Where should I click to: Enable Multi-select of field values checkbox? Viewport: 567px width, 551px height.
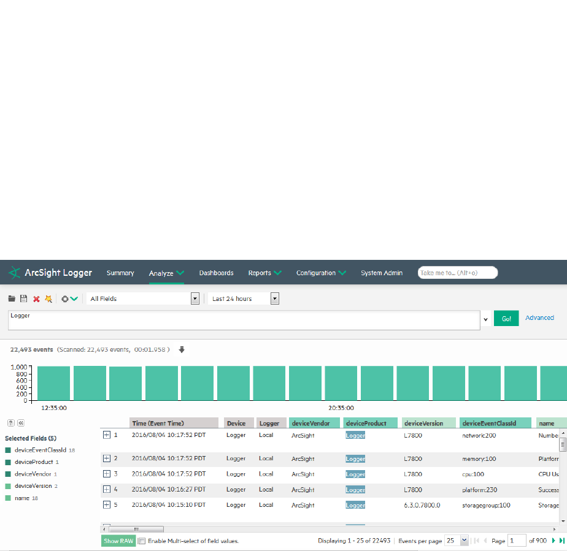[142, 541]
